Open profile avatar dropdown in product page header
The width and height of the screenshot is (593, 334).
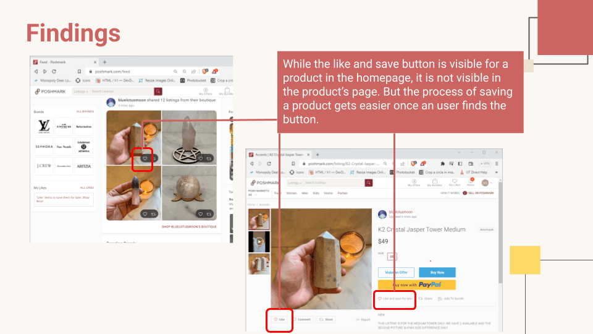[x=486, y=182]
